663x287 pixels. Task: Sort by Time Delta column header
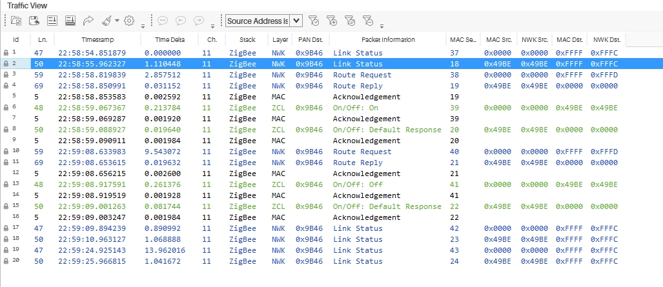[x=170, y=40]
